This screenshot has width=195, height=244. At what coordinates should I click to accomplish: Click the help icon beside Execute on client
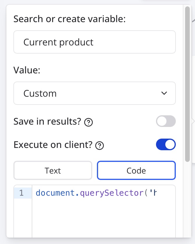(100, 145)
